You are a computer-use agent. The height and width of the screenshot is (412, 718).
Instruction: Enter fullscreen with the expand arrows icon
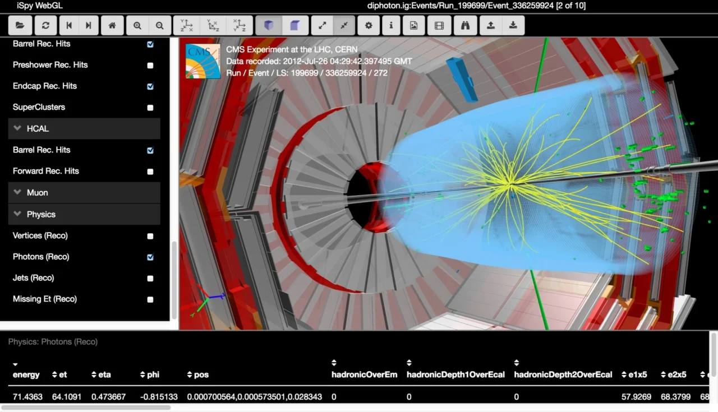click(x=323, y=25)
